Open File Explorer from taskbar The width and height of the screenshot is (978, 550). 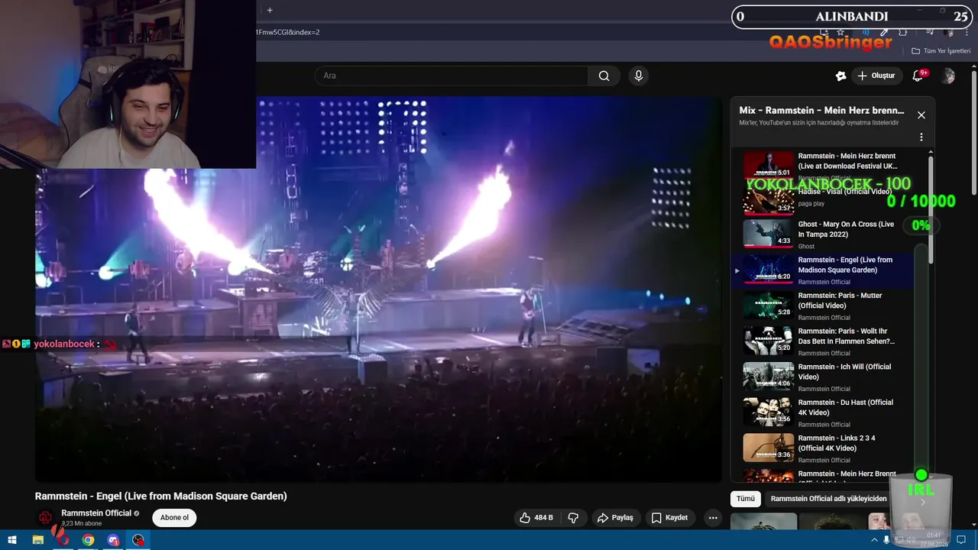37,540
